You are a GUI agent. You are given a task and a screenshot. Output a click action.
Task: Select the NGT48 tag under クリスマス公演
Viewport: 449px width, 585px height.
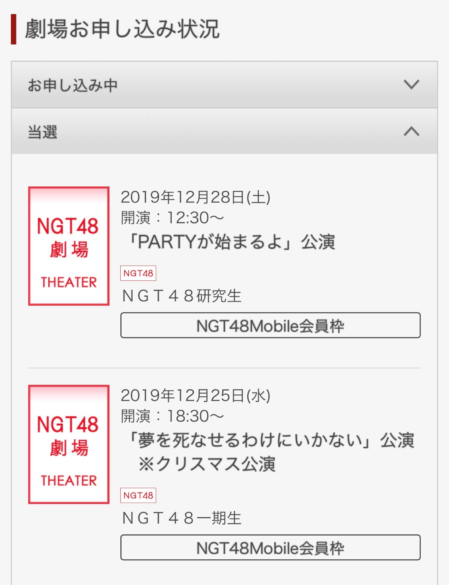138,495
